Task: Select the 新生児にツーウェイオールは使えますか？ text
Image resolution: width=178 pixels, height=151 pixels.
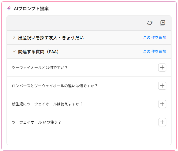Action: [47, 104]
